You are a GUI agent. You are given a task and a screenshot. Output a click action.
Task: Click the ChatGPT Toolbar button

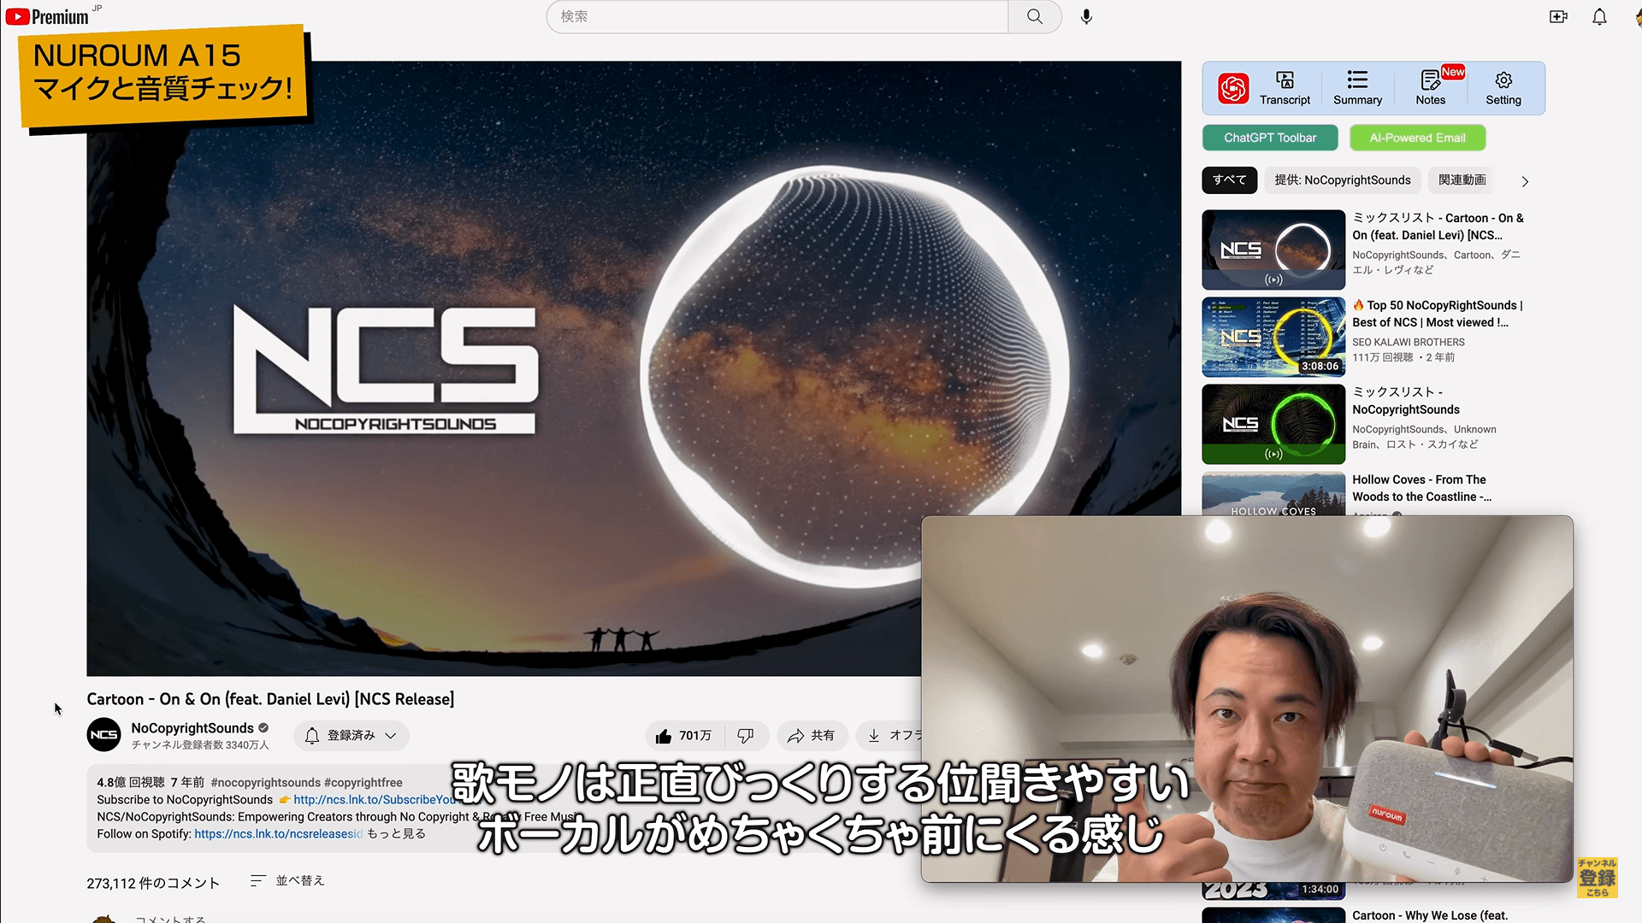1270,138
